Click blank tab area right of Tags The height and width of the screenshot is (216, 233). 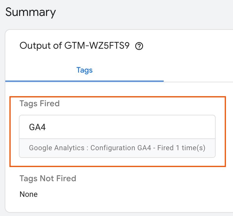tap(198, 70)
